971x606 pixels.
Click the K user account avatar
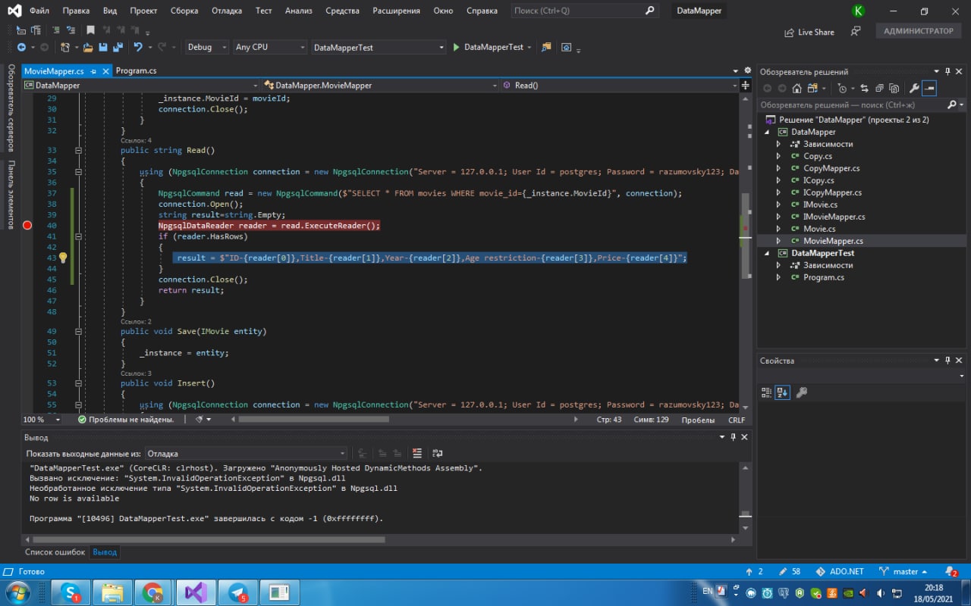(x=858, y=11)
